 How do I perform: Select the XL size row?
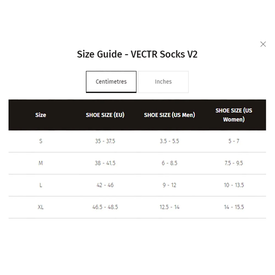[40, 207]
